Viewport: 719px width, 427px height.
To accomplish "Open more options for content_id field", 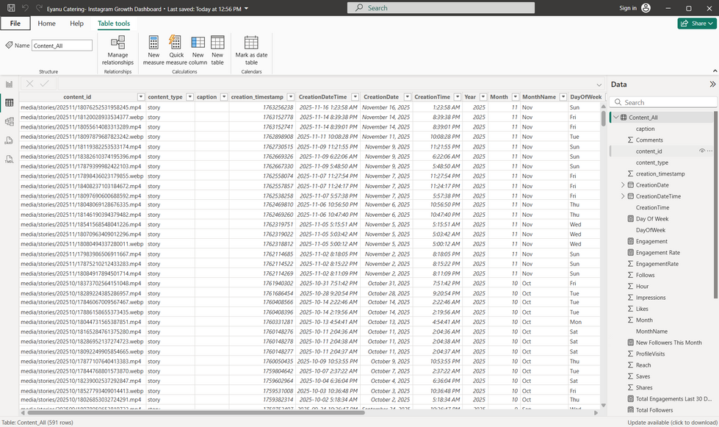I will point(710,151).
